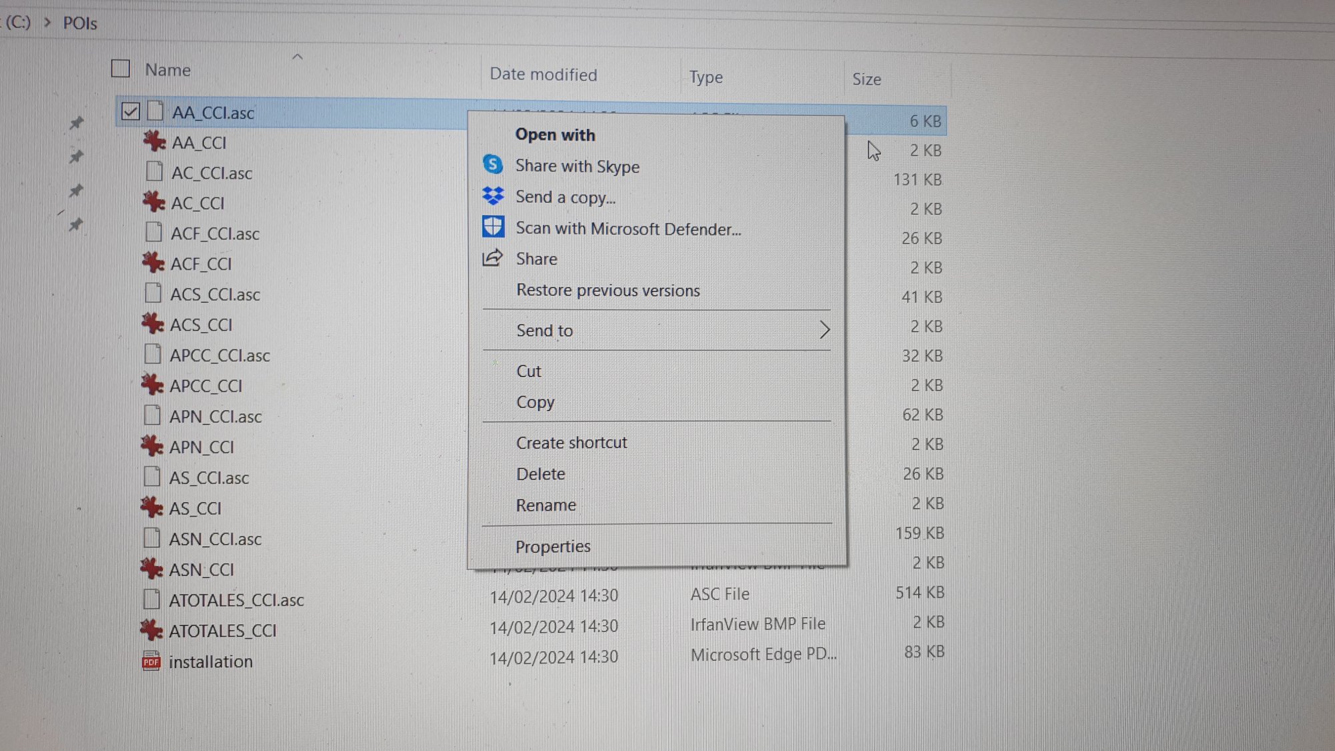This screenshot has height=751, width=1335.
Task: Click the IrfanView icon next to AA_CCI
Action: (154, 142)
